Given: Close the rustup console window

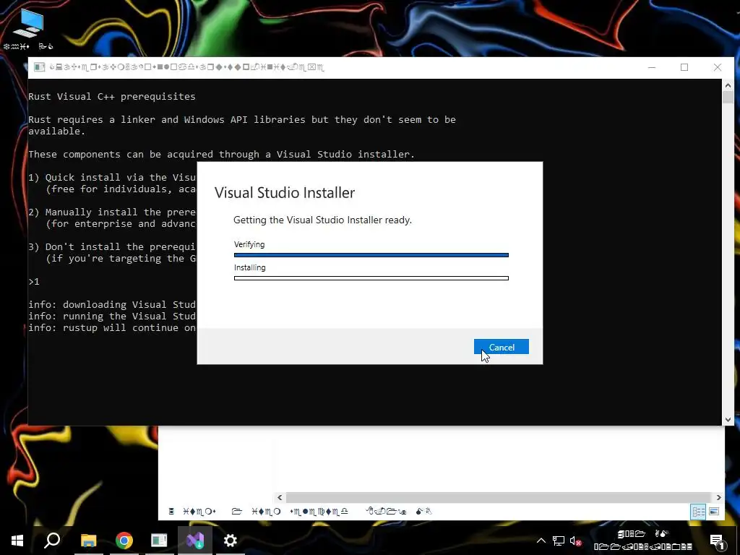Looking at the screenshot, I should pyautogui.click(x=718, y=67).
